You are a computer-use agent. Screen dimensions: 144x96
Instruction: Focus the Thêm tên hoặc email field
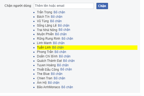[64, 6]
